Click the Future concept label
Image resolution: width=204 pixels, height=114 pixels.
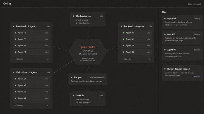(x=194, y=4)
